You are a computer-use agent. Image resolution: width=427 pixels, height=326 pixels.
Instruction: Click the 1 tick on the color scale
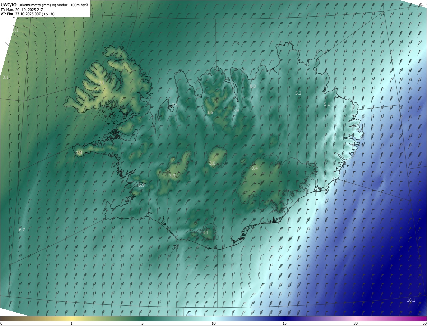[71, 323]
